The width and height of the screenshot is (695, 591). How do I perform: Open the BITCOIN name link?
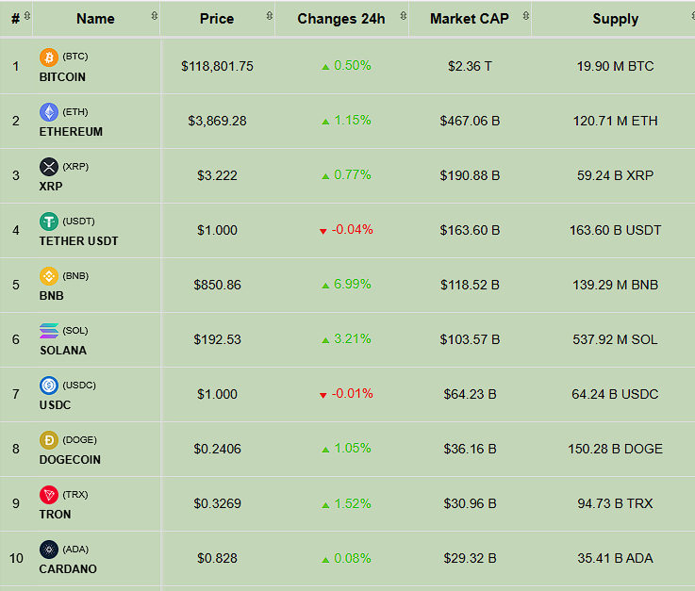[62, 77]
